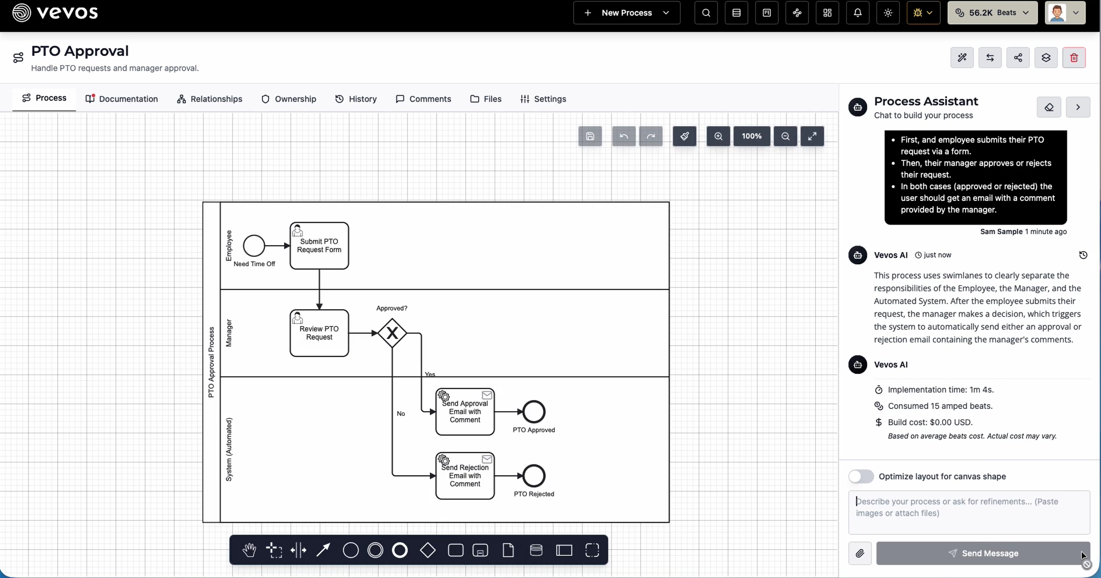Undo the last canvas change
The height and width of the screenshot is (578, 1101).
click(x=624, y=136)
